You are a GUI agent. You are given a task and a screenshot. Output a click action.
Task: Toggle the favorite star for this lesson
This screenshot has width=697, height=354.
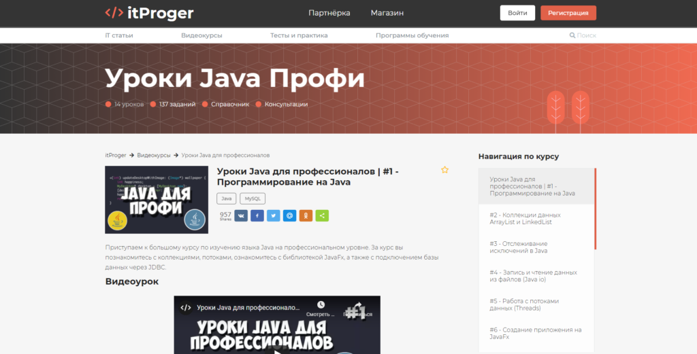[444, 170]
